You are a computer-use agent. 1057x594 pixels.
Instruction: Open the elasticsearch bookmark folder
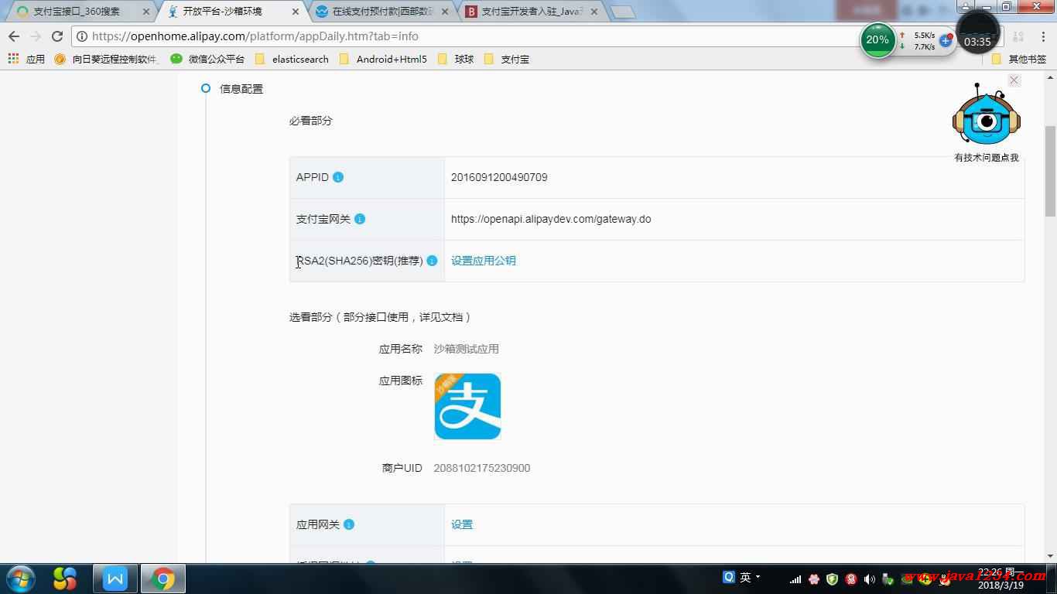point(292,59)
